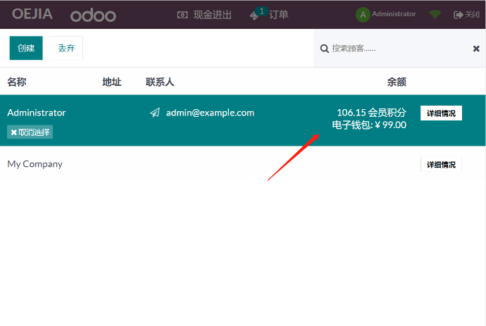Check the wifi connection status icon
The image size is (486, 326).
[x=435, y=14]
